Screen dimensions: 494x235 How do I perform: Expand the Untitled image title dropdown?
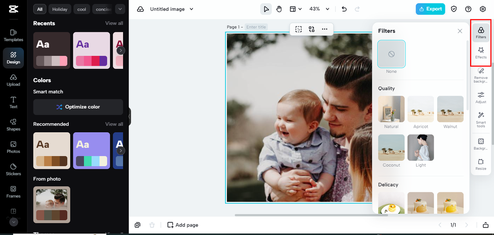click(x=192, y=9)
